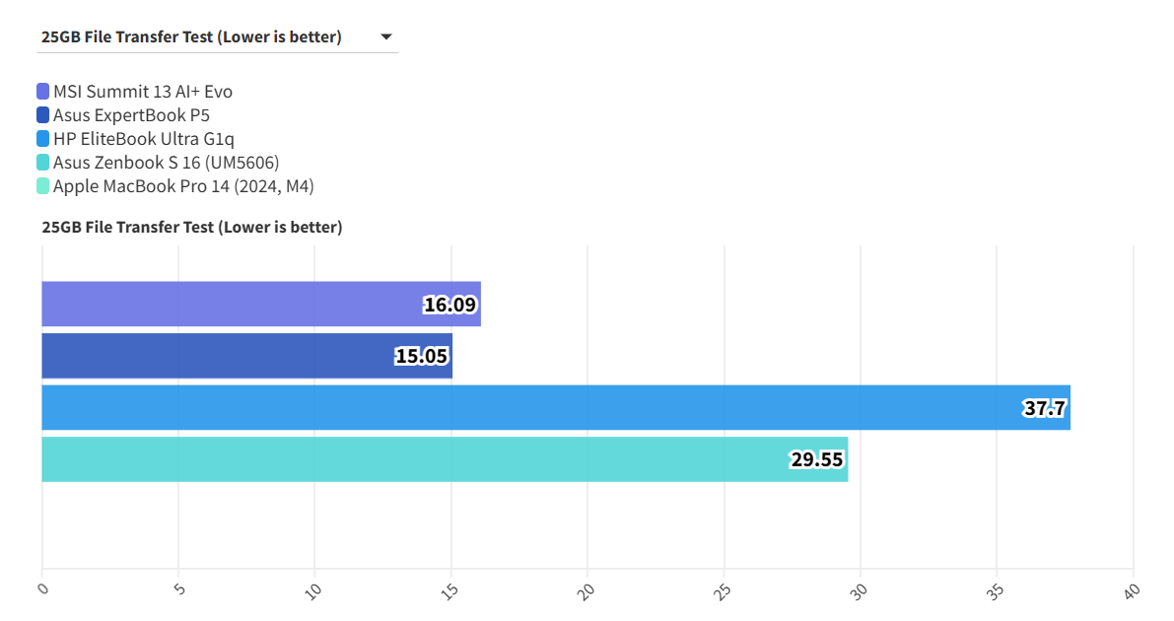Toggle the Apple MacBook Pro 14 legend label

[x=183, y=186]
